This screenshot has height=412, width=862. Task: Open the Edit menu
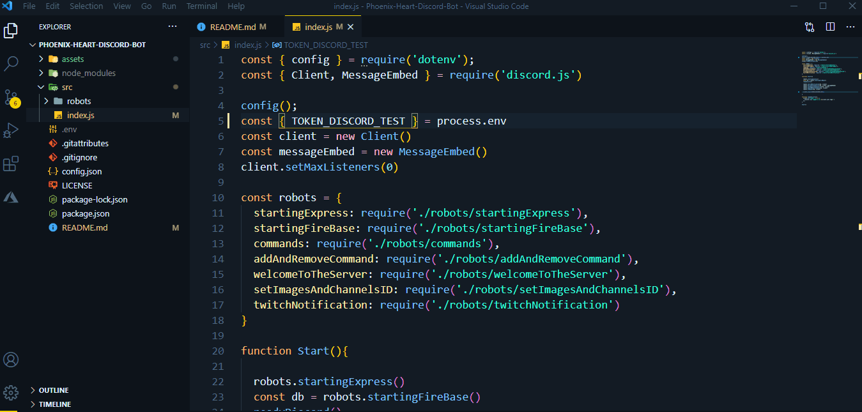(52, 6)
